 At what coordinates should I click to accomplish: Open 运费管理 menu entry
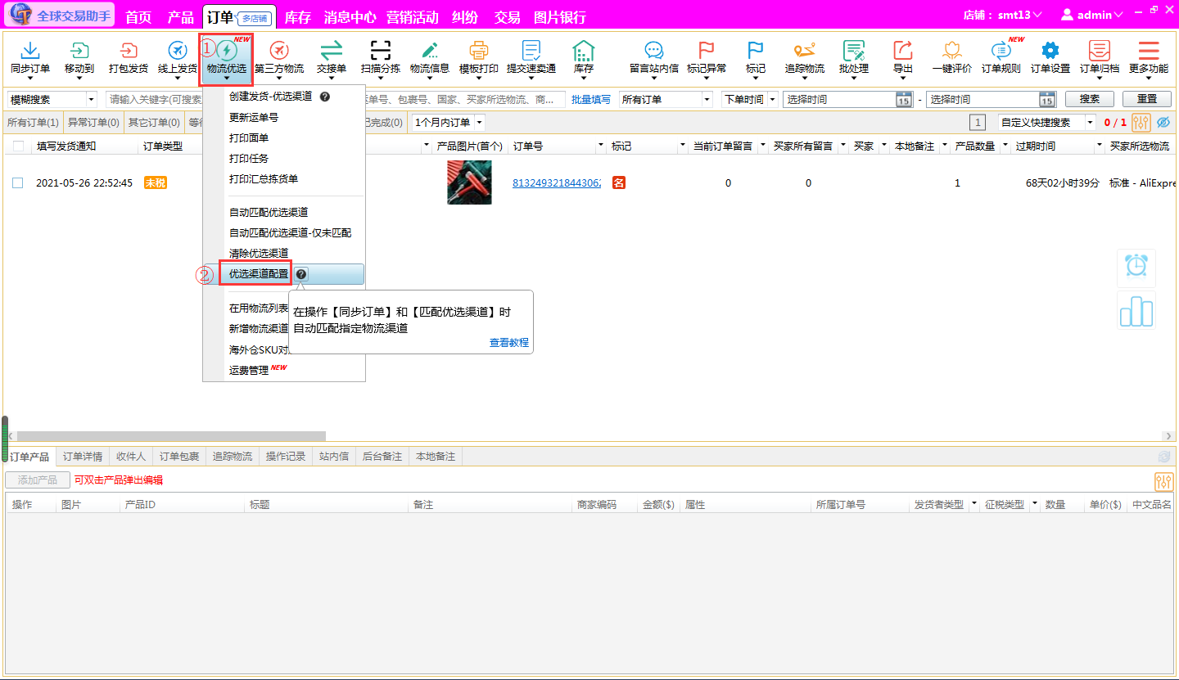[x=249, y=371]
